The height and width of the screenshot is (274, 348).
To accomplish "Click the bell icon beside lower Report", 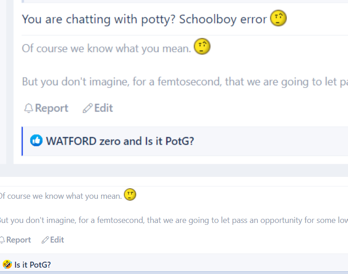I will [2, 240].
